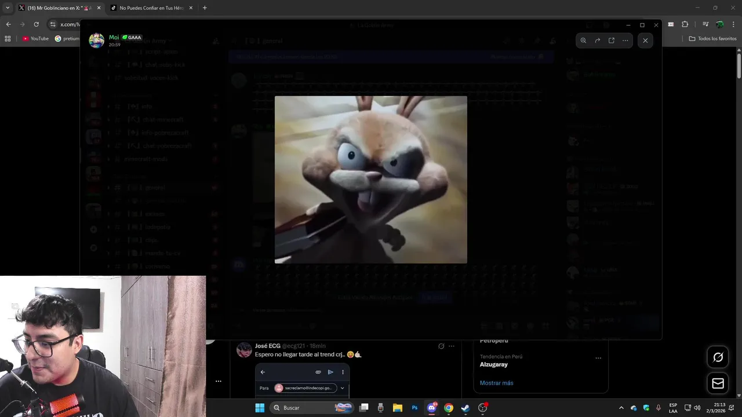Open the volume control in system tray

point(697,408)
